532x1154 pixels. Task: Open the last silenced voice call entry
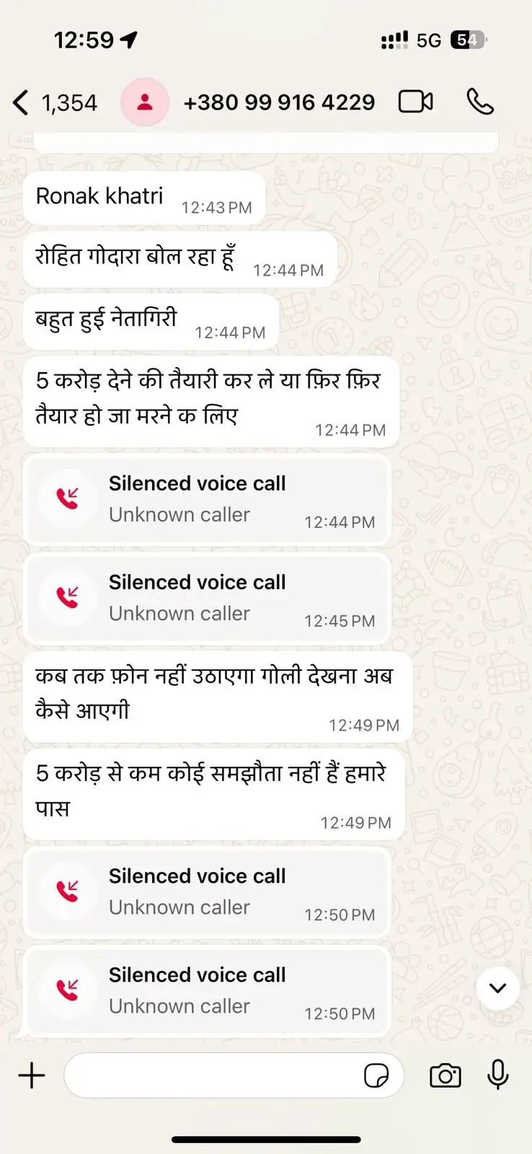[207, 992]
